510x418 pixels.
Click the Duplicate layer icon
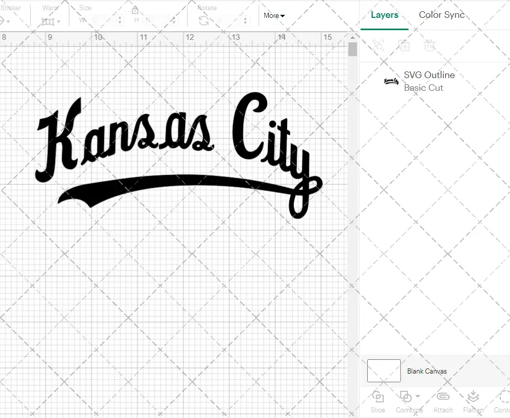(403, 45)
